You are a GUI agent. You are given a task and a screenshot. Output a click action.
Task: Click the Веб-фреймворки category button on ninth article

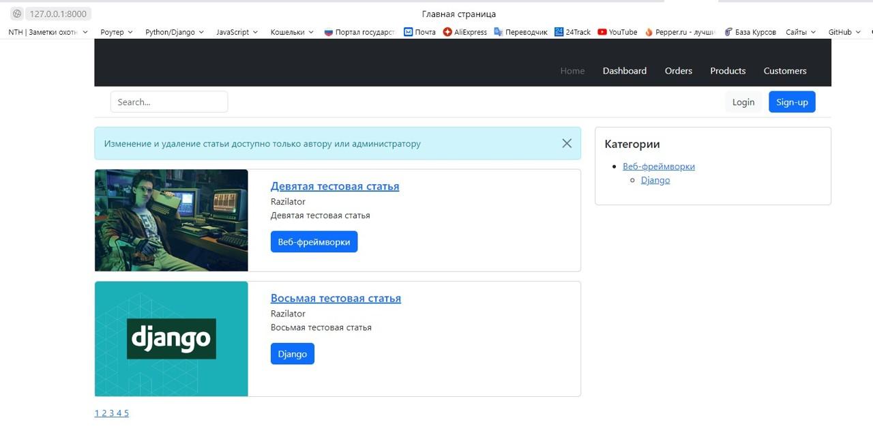[x=314, y=242]
